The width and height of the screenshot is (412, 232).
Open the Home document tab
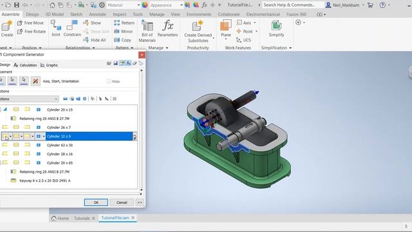coord(60,218)
